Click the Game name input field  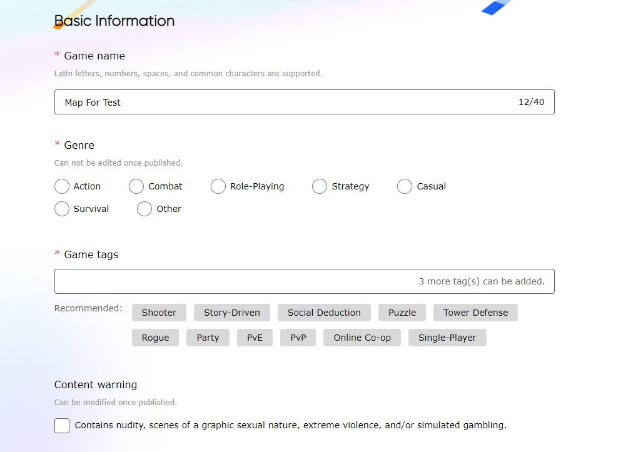tap(305, 102)
